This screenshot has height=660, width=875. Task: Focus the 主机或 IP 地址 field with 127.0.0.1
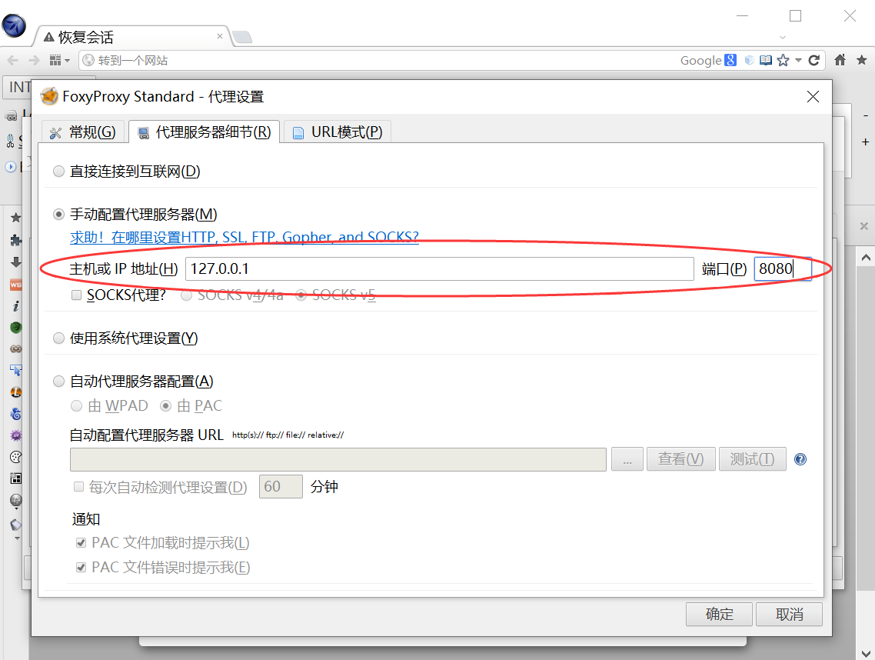pyautogui.click(x=439, y=268)
